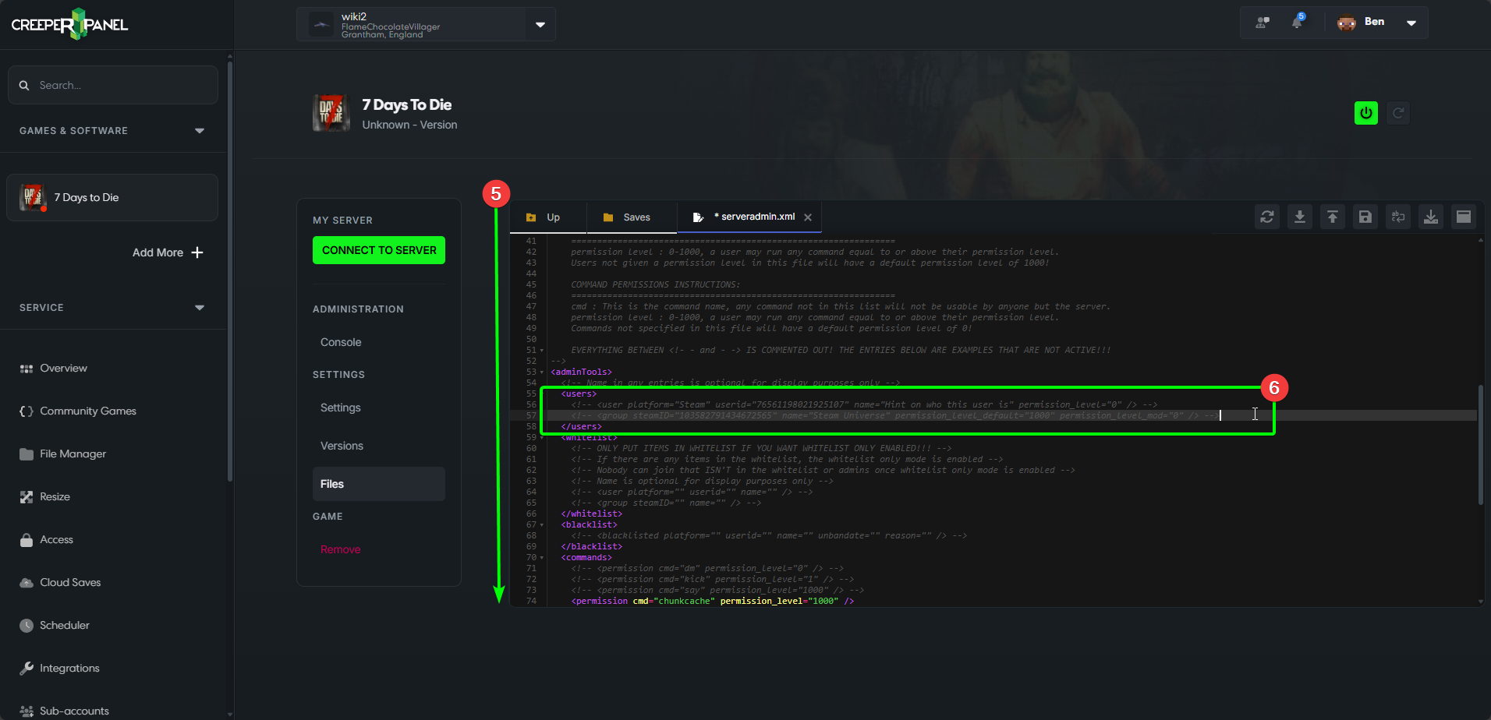Image resolution: width=1491 pixels, height=720 pixels.
Task: Open Settings under the Settings section
Action: pos(340,408)
